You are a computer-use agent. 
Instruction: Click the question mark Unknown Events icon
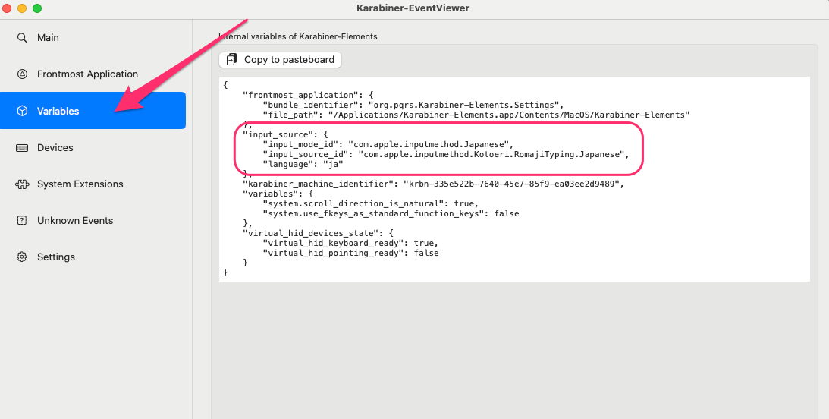[x=22, y=221]
